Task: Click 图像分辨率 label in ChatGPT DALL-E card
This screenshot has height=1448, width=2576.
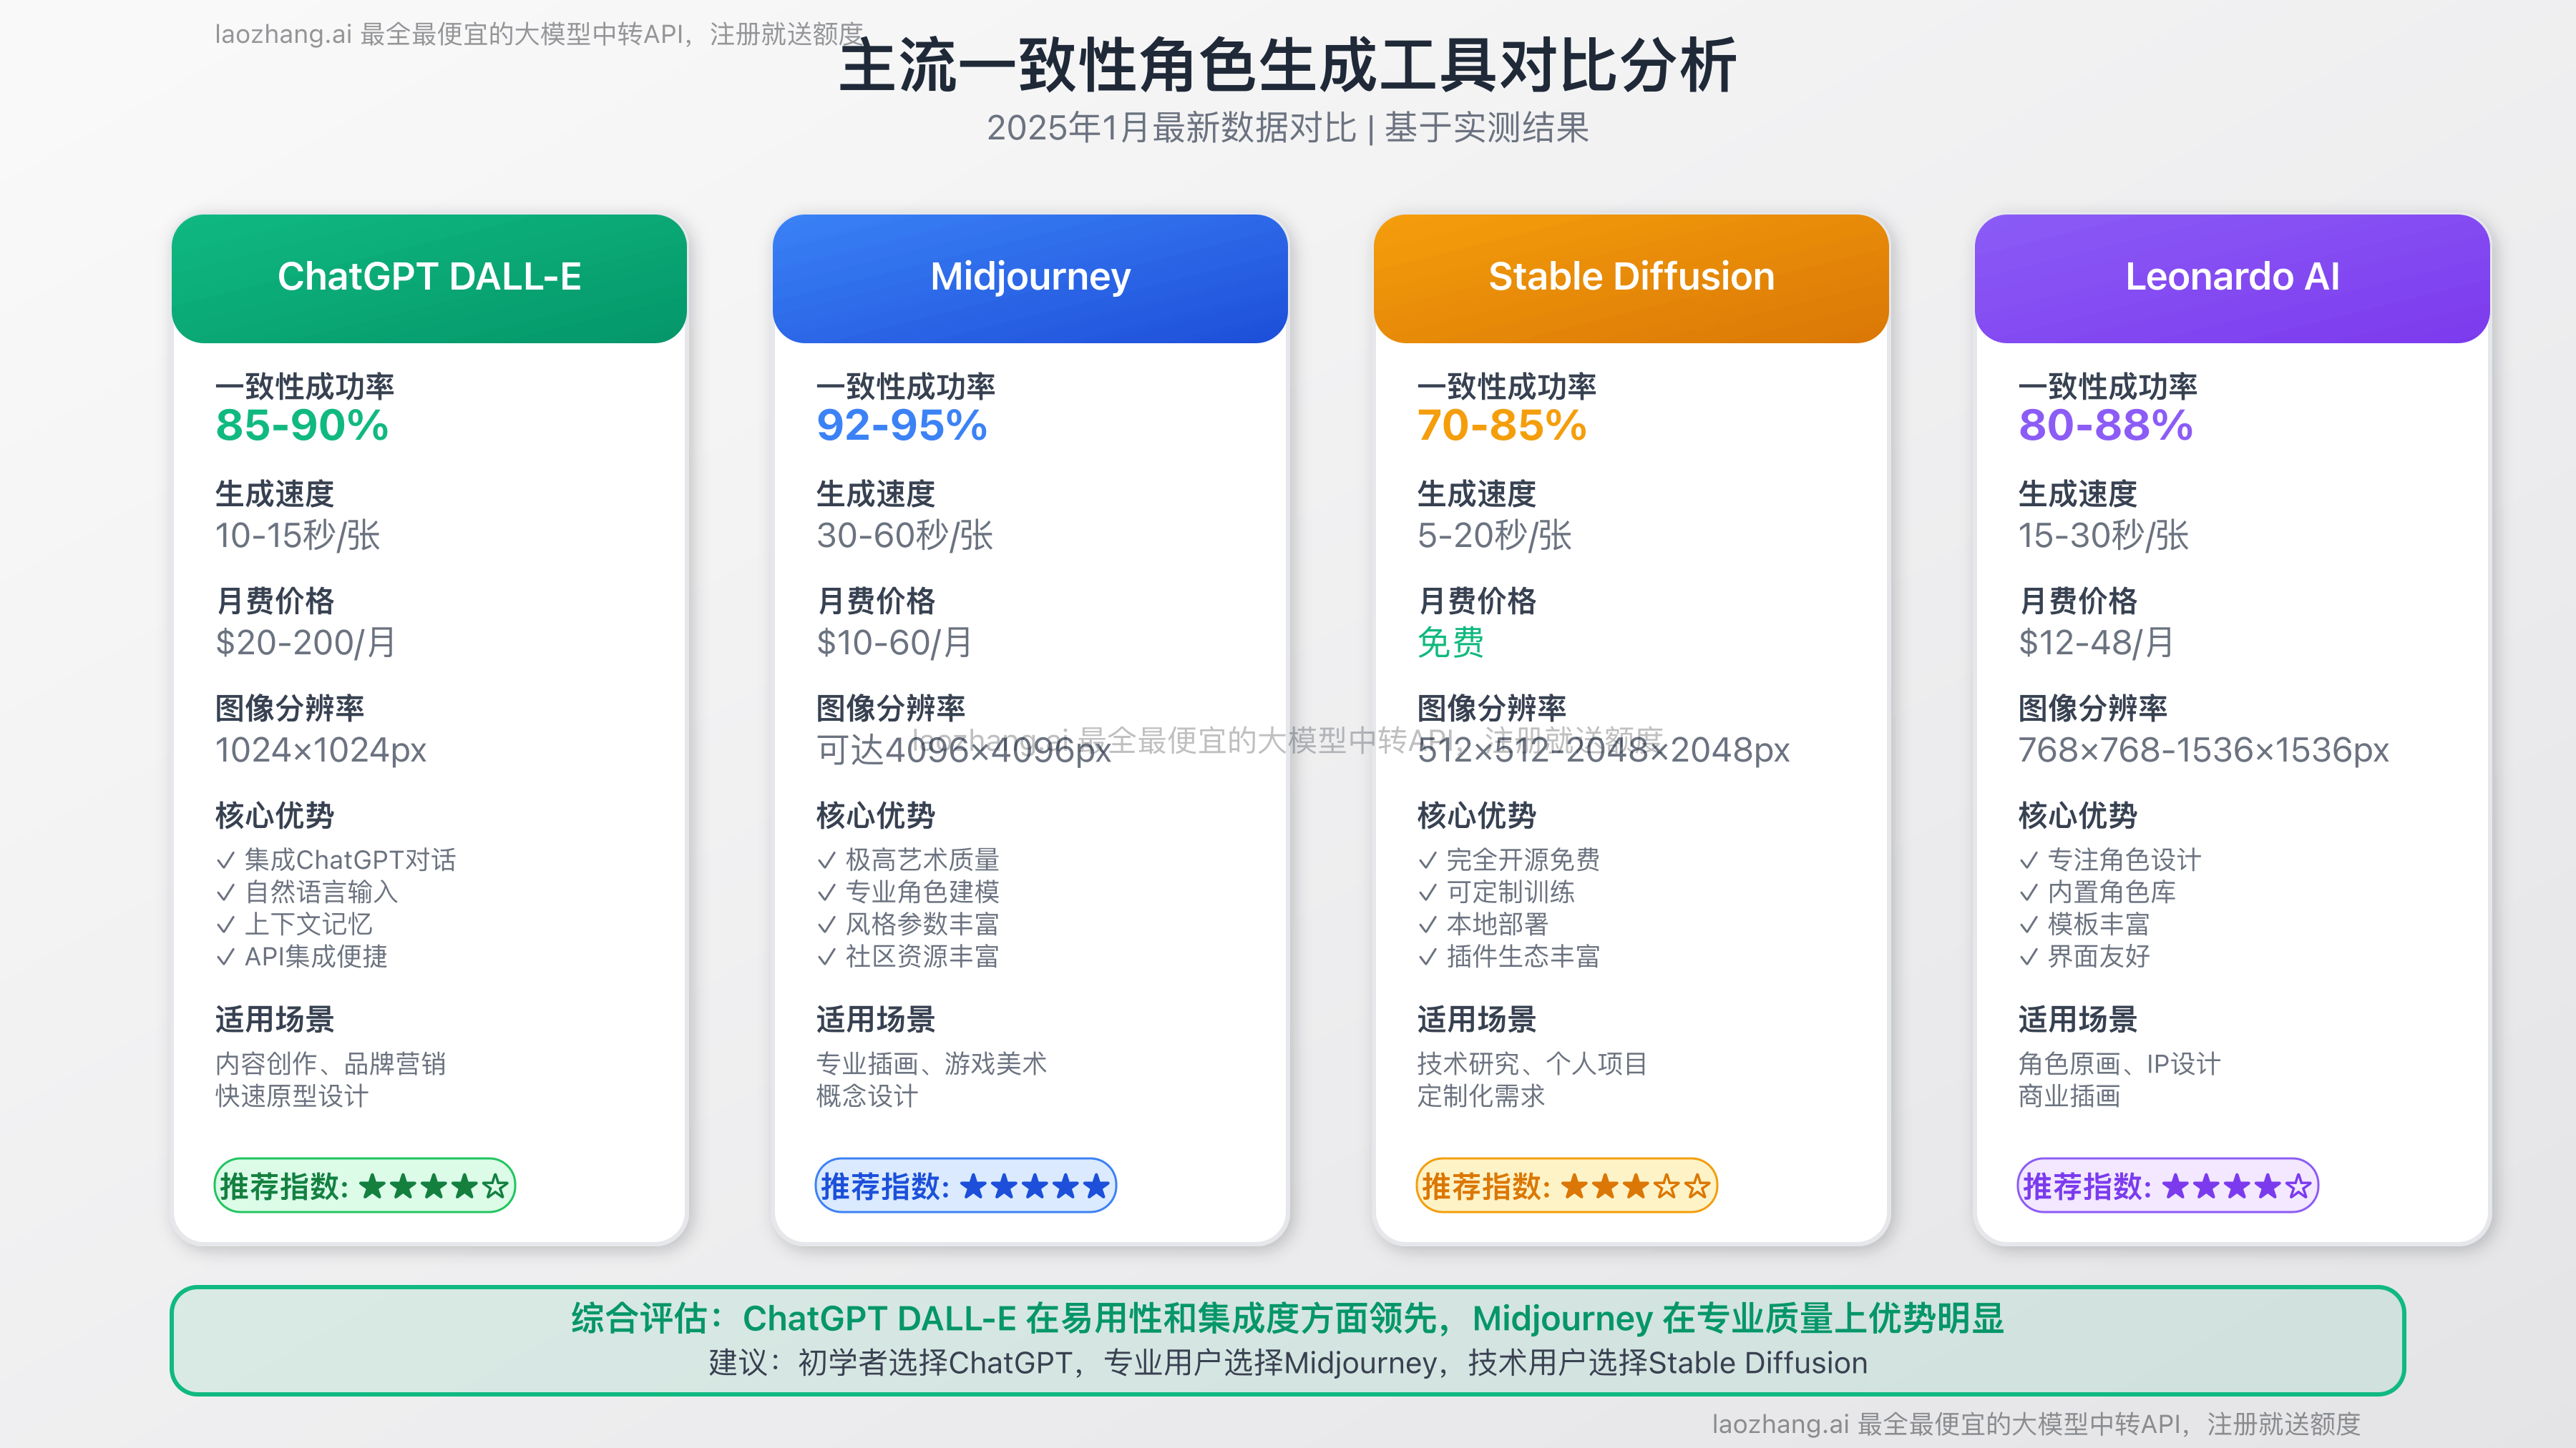Action: pos(290,707)
